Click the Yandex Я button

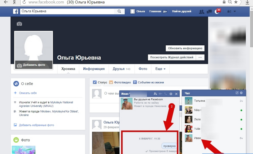(14, 2)
